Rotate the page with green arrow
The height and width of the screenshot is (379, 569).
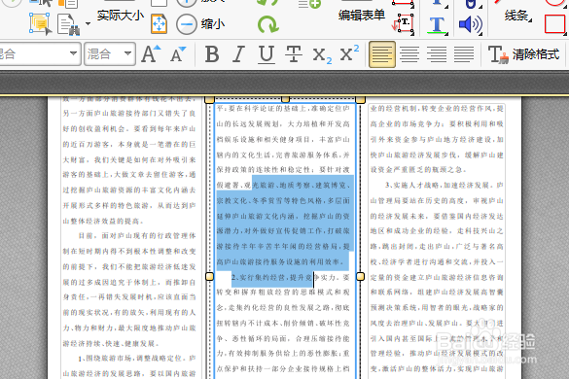click(267, 24)
